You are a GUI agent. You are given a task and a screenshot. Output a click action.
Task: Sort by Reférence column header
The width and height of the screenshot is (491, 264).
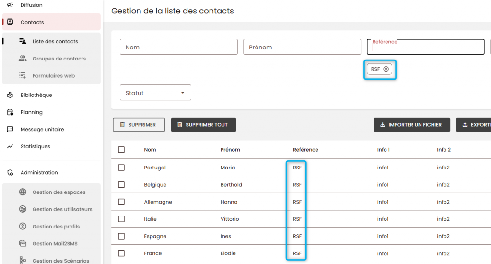pos(305,150)
